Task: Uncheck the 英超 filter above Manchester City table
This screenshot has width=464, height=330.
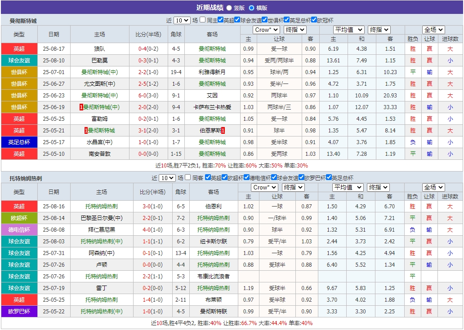Action: pyautogui.click(x=220, y=20)
